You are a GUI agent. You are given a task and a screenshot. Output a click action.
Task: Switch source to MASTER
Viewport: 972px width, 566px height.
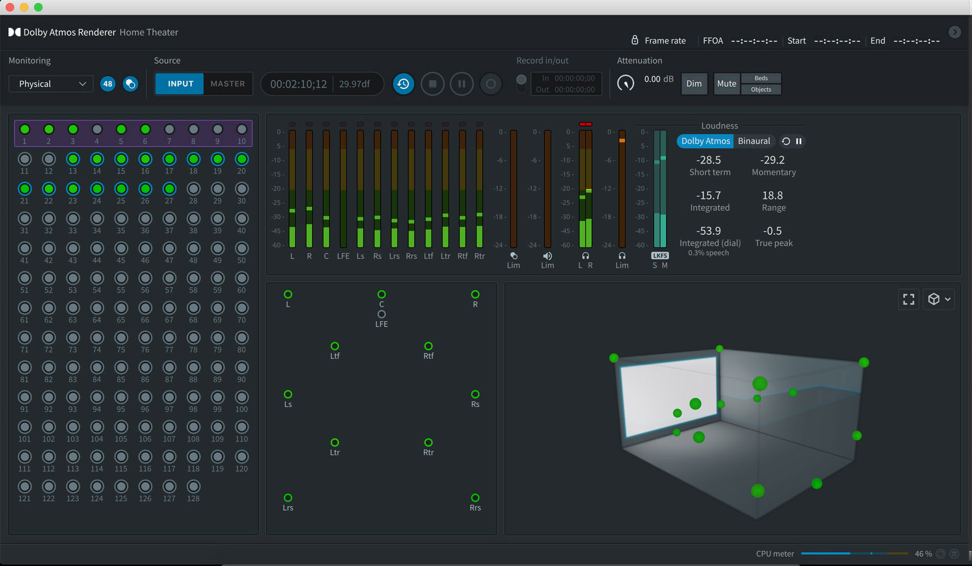click(x=228, y=84)
